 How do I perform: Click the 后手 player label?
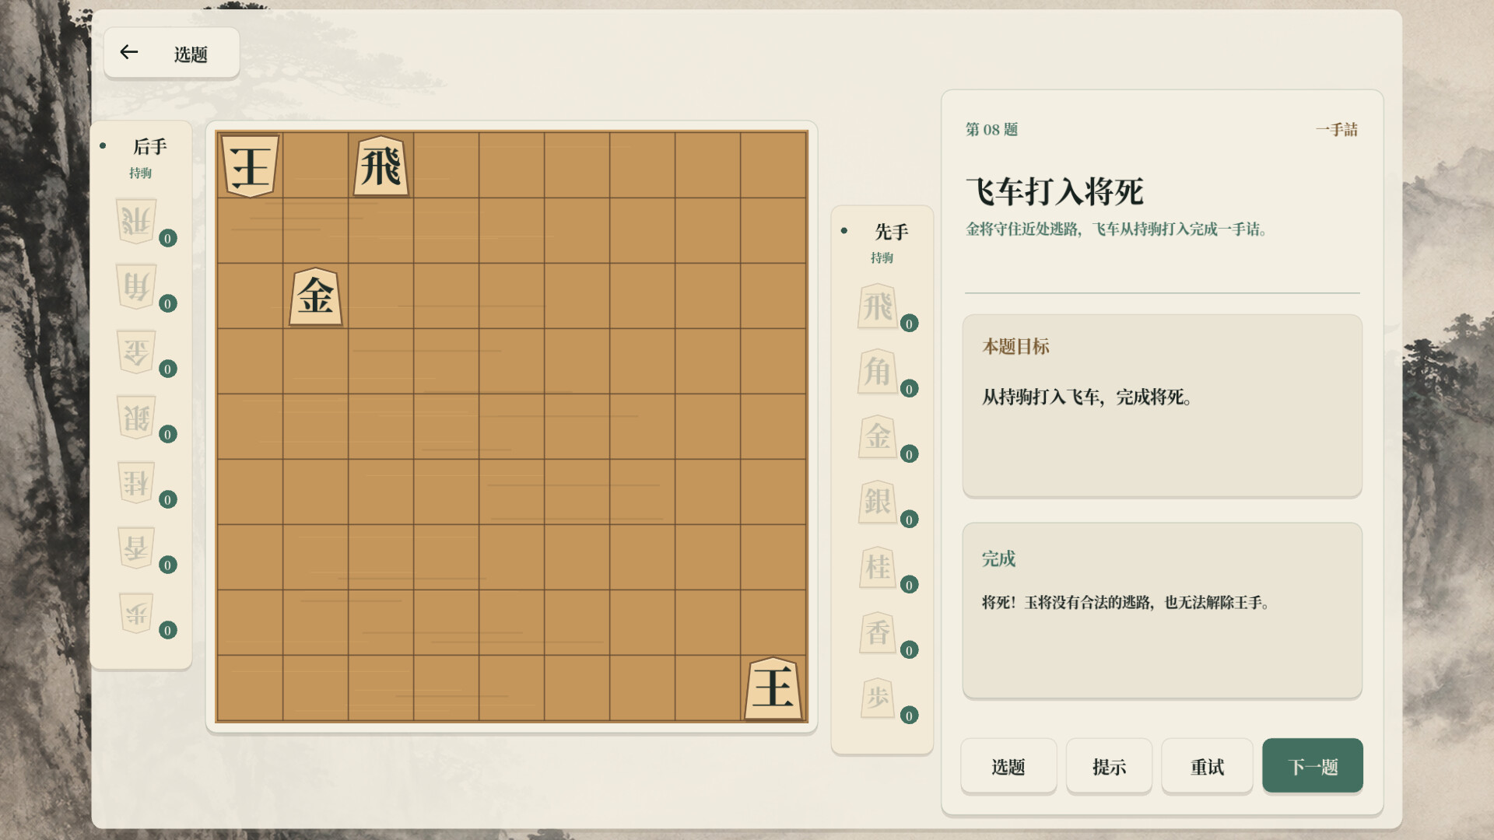point(150,147)
